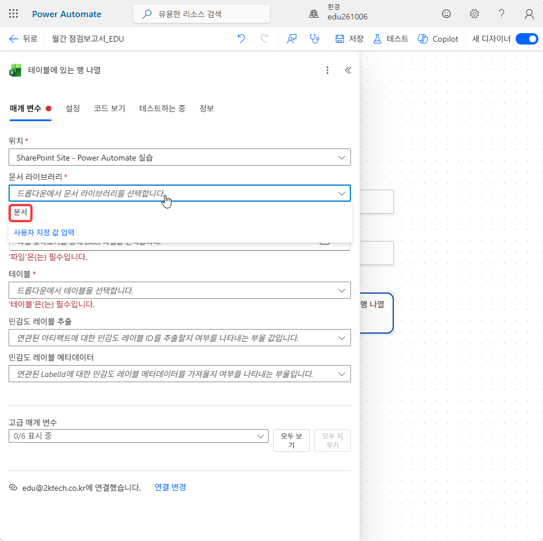Click the Power Automate home title
543x541 pixels.
coord(66,14)
